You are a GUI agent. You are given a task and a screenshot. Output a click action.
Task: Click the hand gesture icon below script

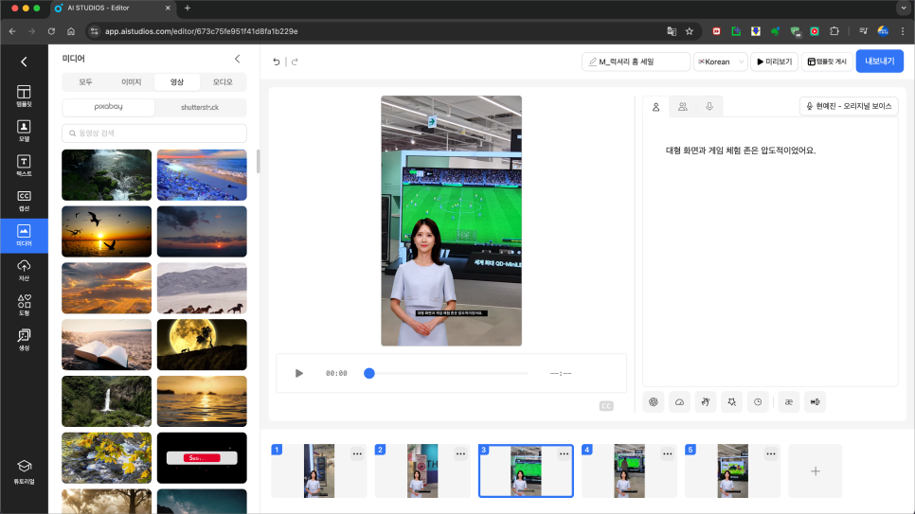tap(706, 402)
